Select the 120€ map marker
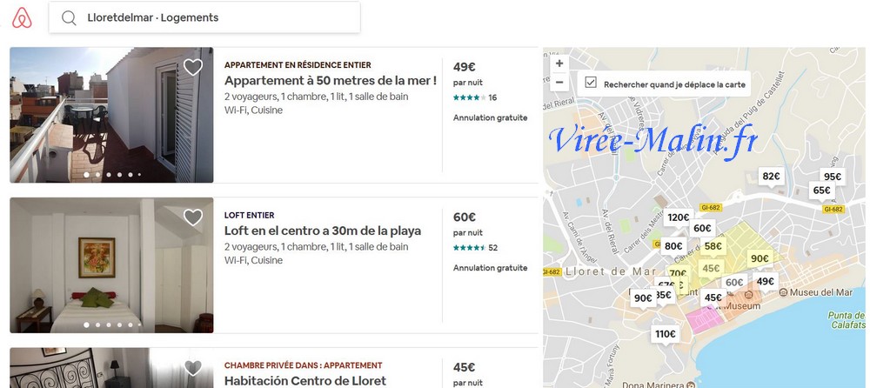This screenshot has width=870, height=388. (x=678, y=217)
